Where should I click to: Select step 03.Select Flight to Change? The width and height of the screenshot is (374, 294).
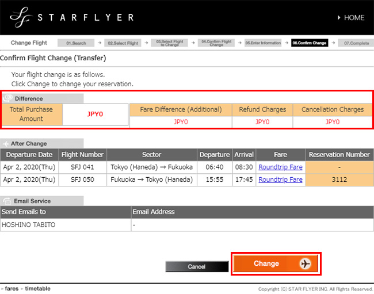pos(171,43)
